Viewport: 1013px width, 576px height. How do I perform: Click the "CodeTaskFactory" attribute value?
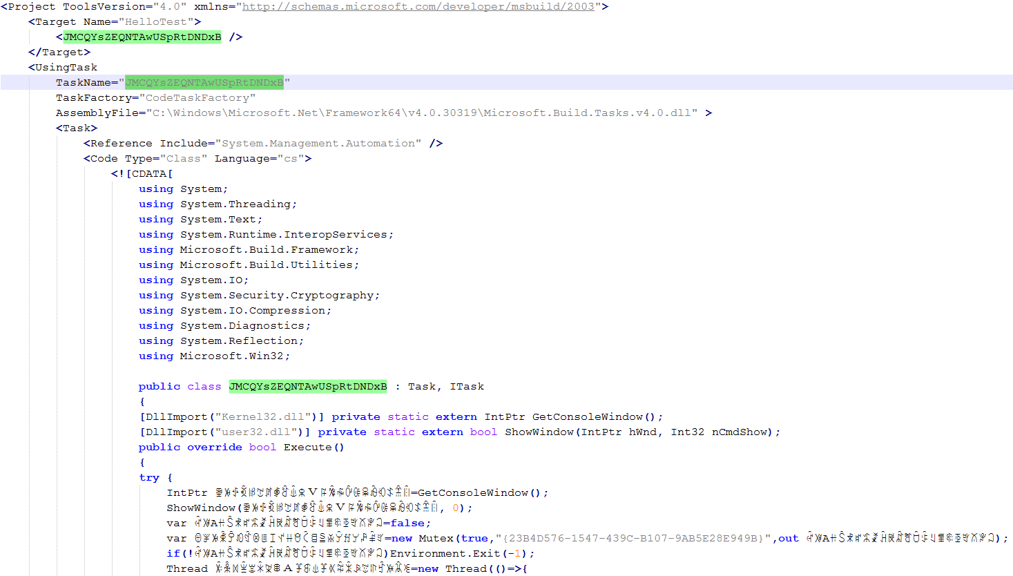(197, 97)
